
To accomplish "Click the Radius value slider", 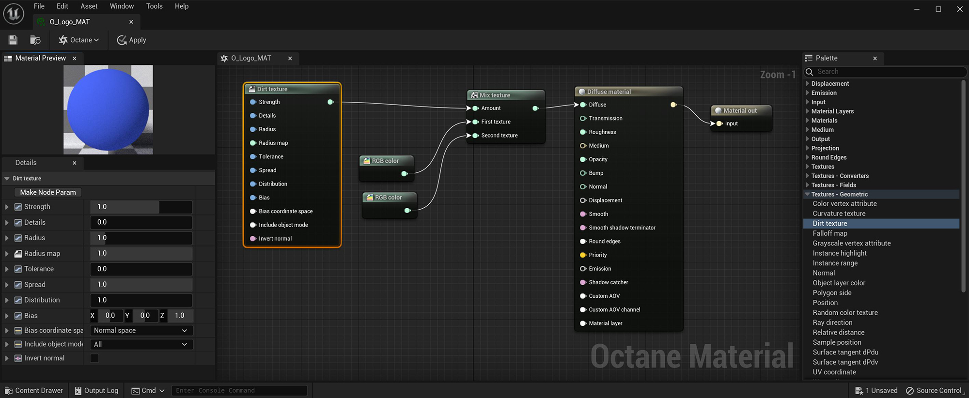I will tap(141, 238).
